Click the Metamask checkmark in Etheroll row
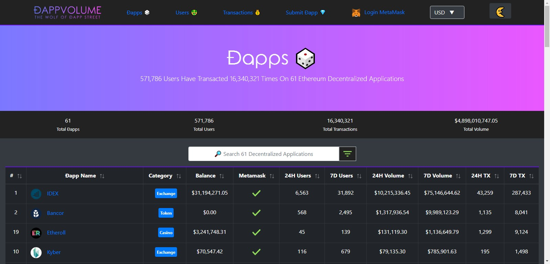 point(256,232)
